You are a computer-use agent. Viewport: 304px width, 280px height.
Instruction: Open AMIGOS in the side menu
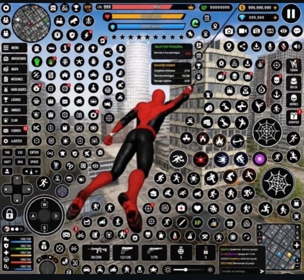[14, 110]
